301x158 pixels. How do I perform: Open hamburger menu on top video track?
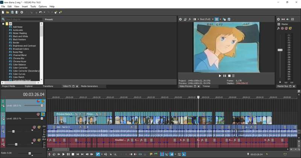point(3,101)
